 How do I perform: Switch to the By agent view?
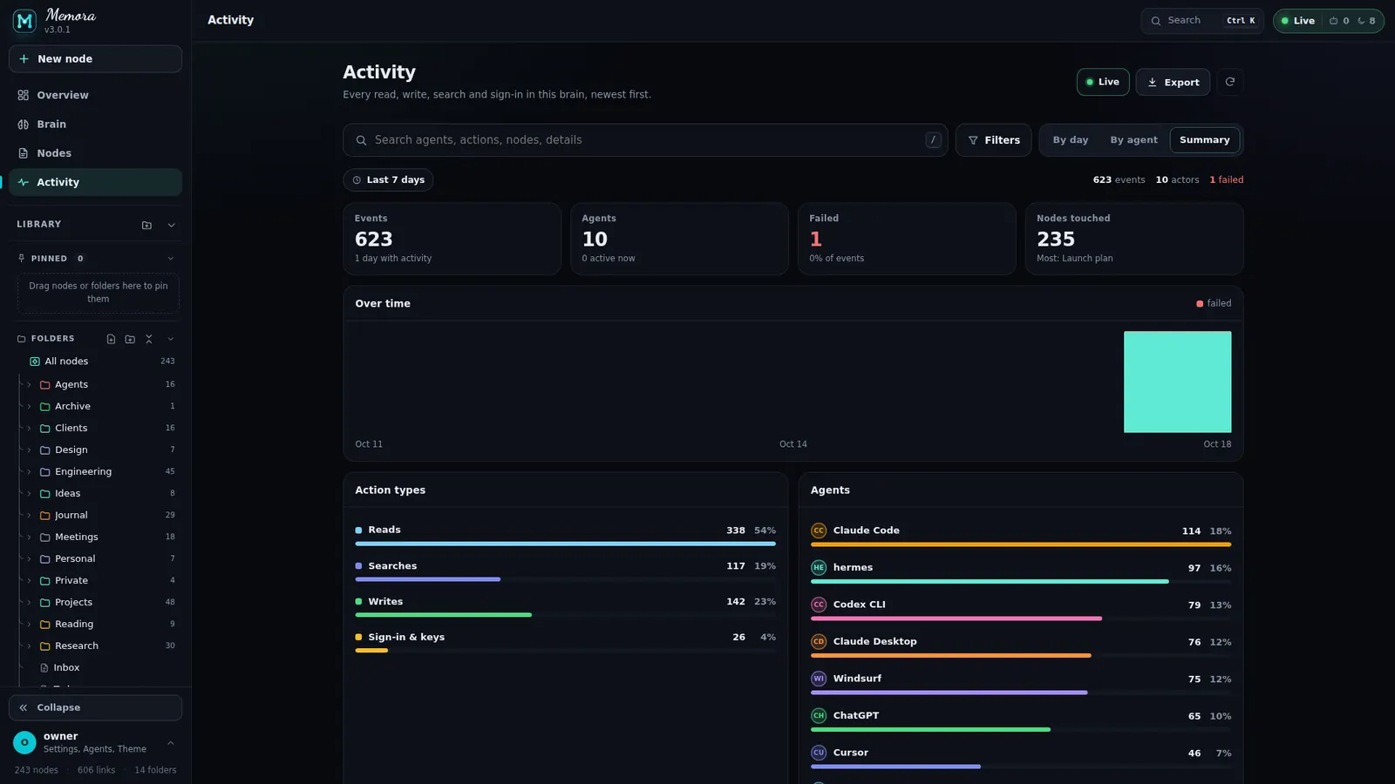click(1133, 140)
